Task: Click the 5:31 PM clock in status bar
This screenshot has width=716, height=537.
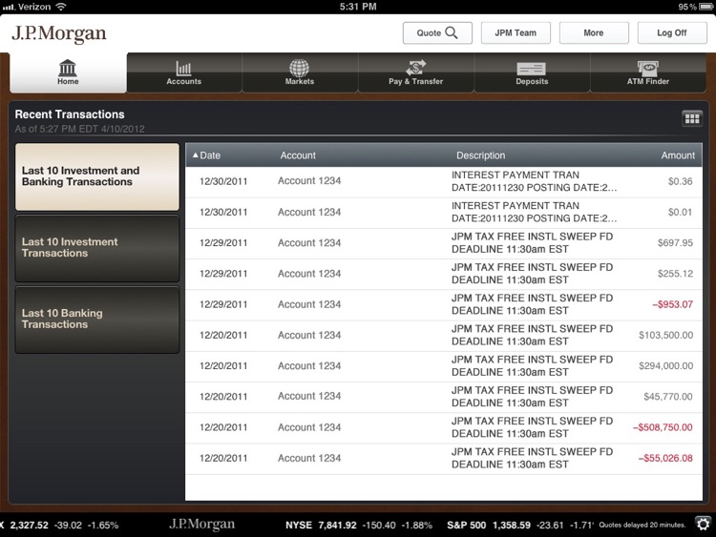Action: point(358,7)
